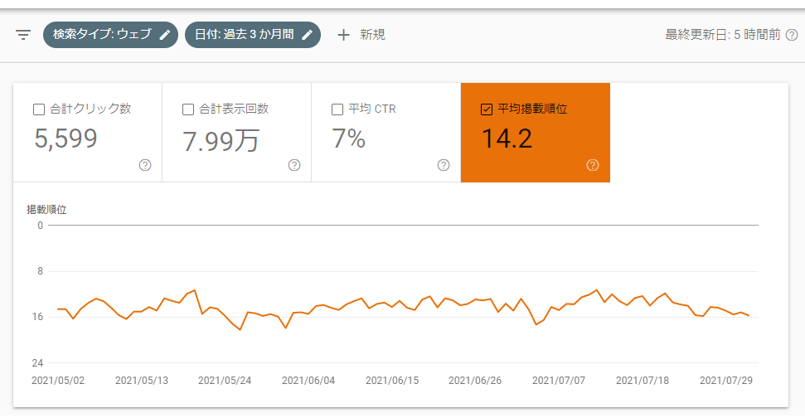Screen dimensions: 805x418
Task: Toggle the 合計表示回数 checkbox
Action: (x=188, y=109)
